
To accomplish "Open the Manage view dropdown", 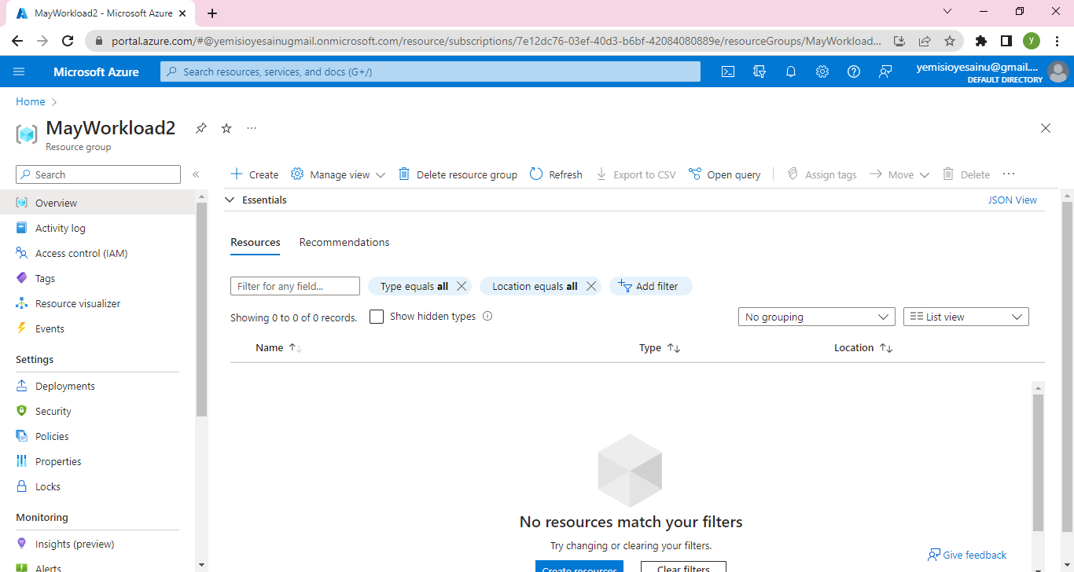I will 338,174.
